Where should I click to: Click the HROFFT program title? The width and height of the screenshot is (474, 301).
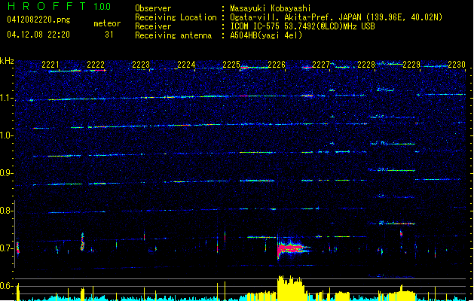coord(47,6)
